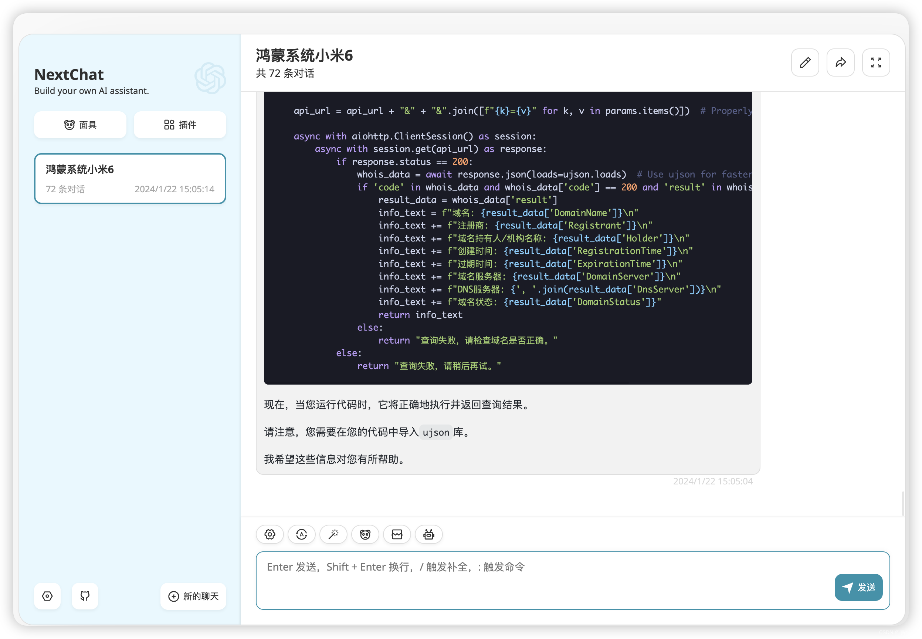
Task: Click the 'async with aiohttp.ClientSession()' line
Action: 414,136
